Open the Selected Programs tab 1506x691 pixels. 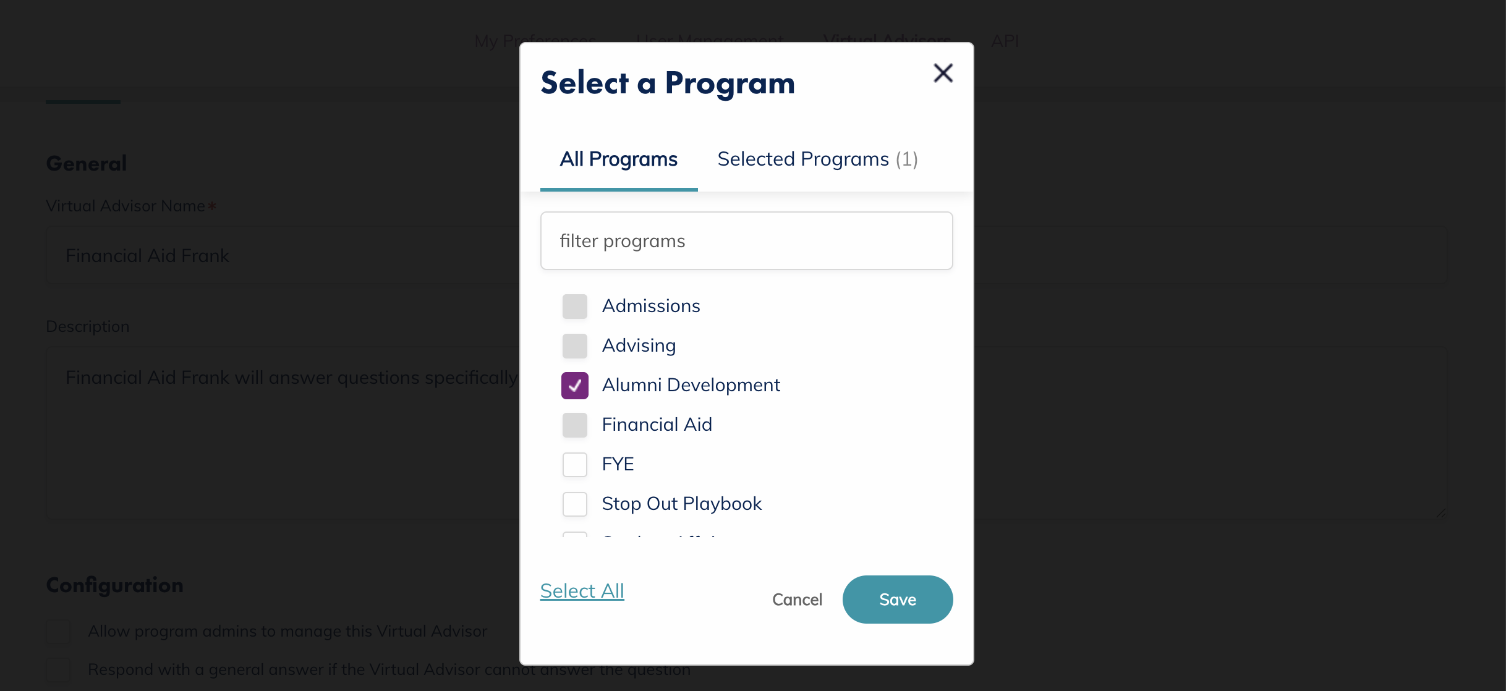click(817, 159)
